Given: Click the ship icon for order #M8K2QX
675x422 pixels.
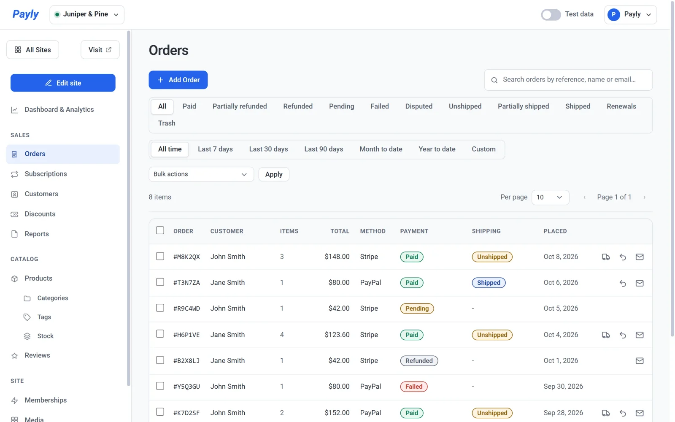Looking at the screenshot, I should (x=606, y=257).
